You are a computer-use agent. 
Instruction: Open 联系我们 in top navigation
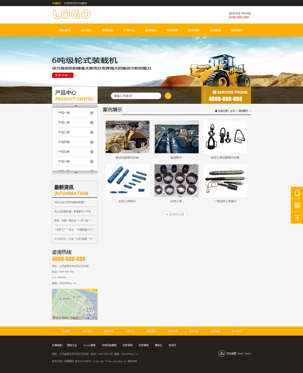pyautogui.click(x=237, y=30)
